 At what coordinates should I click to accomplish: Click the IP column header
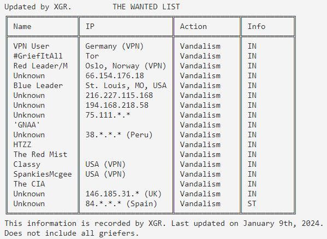pos(90,27)
